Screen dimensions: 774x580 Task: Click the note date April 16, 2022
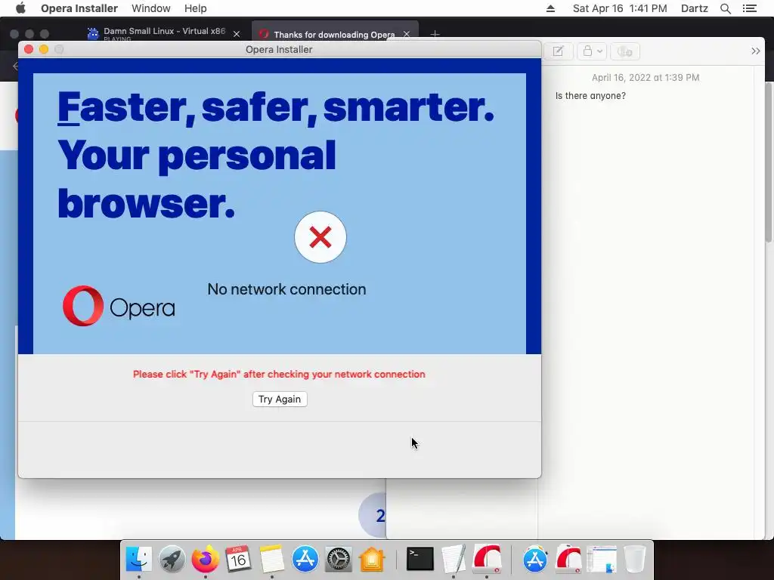coord(646,78)
